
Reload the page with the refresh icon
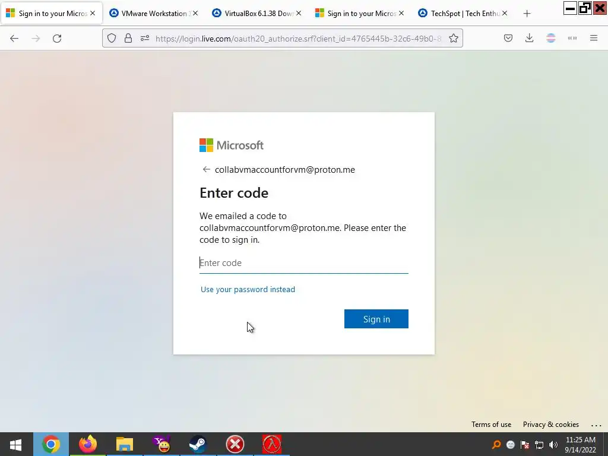coord(57,39)
